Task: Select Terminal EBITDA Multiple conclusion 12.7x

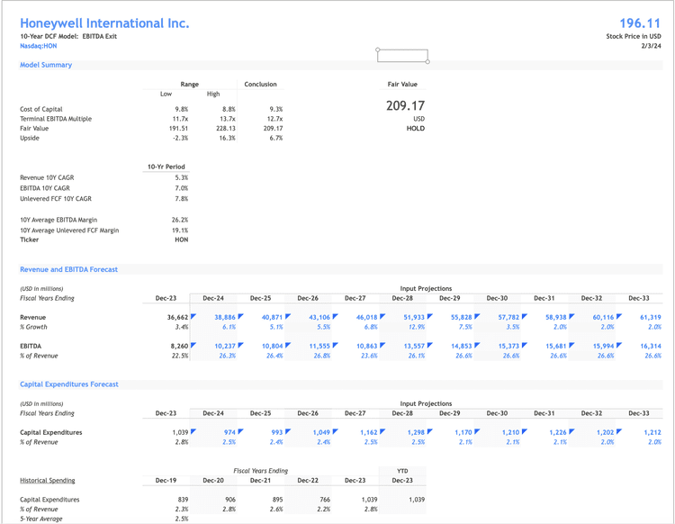Action: [x=275, y=119]
